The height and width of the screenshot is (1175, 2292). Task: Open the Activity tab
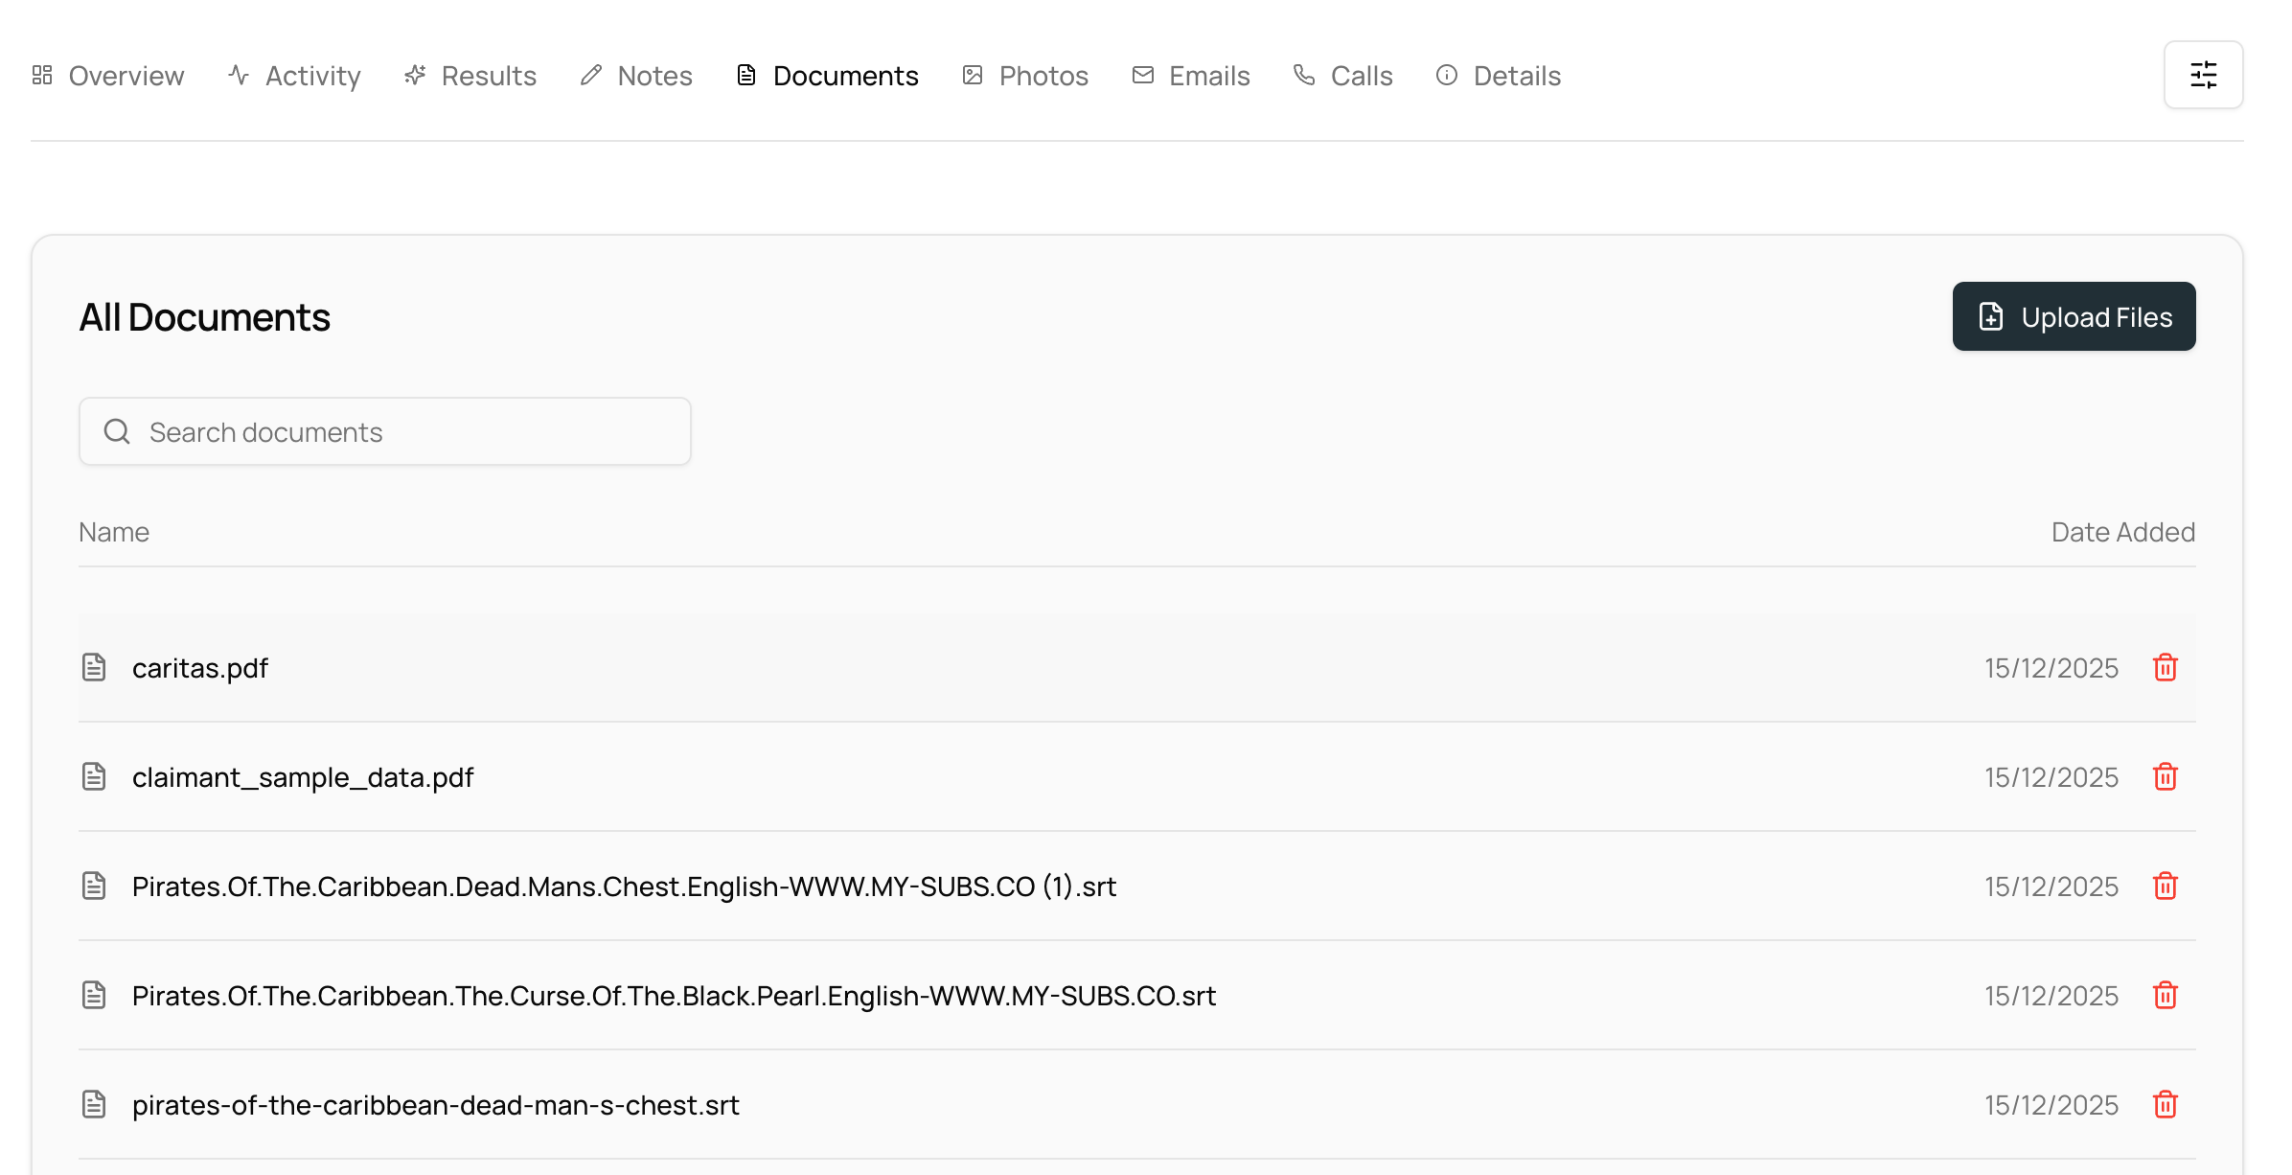click(x=294, y=76)
